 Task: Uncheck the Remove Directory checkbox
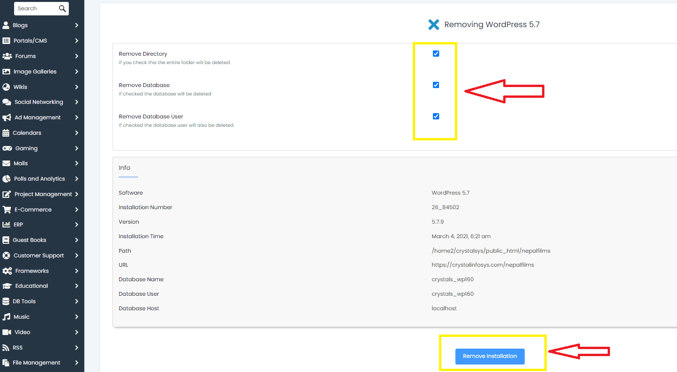pyautogui.click(x=436, y=54)
